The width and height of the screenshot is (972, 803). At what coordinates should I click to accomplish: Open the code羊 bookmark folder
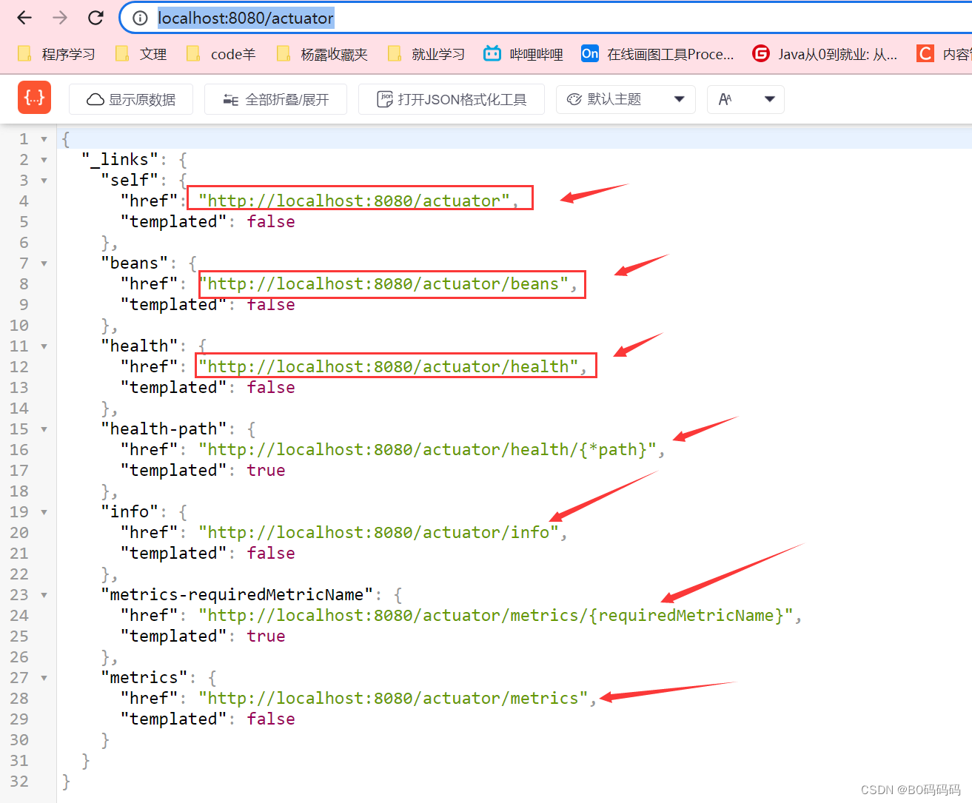click(221, 54)
